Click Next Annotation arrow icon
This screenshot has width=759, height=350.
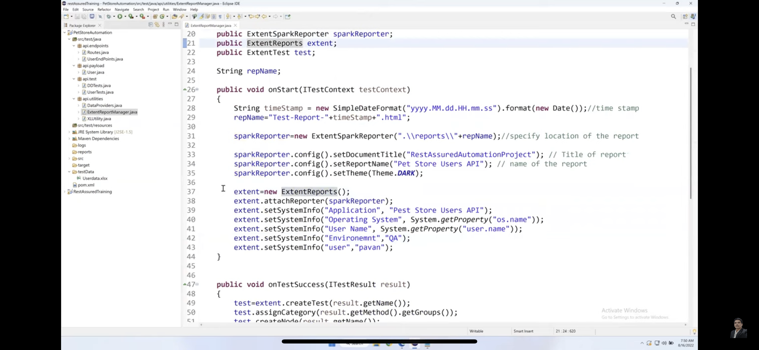(x=228, y=17)
